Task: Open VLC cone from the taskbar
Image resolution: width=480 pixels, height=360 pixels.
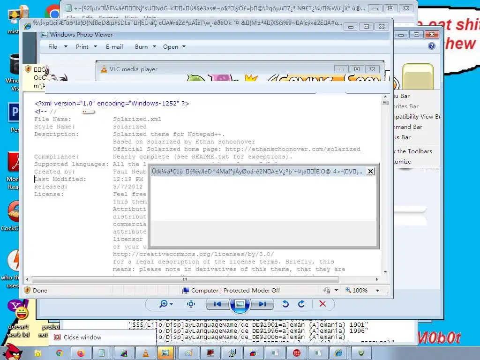Action: click(x=146, y=353)
